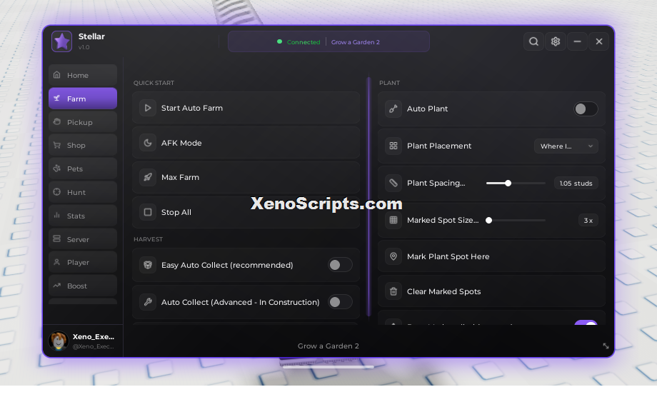This screenshot has width=657, height=407.
Task: Open the Plant Placement dropdown
Action: point(566,146)
